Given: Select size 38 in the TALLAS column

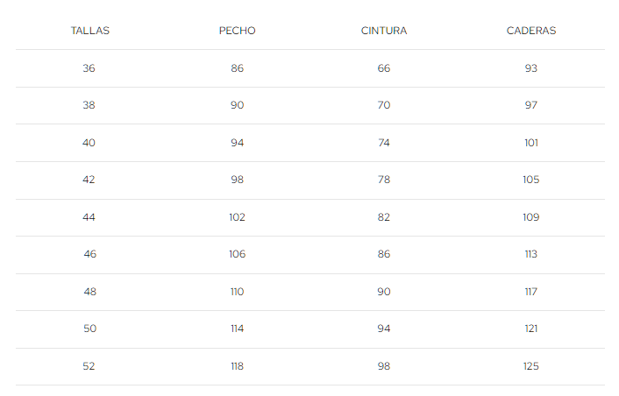Looking at the screenshot, I should click(x=89, y=105).
